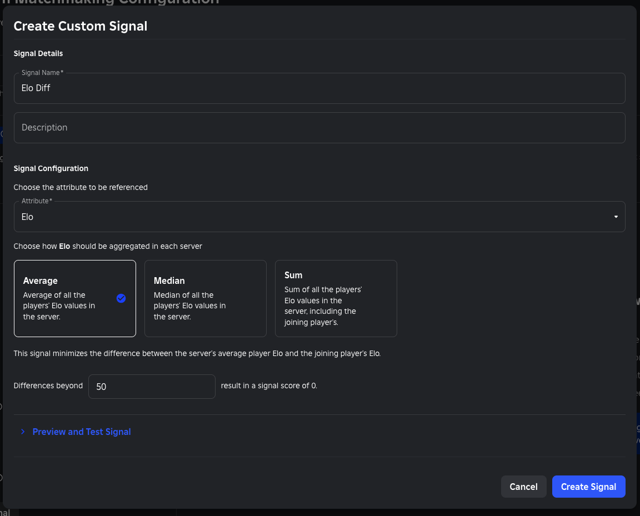
Task: Click the Create Signal button
Action: 588,486
